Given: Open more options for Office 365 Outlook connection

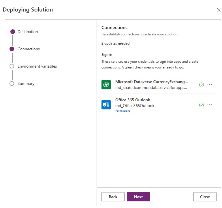Looking at the screenshot, I should point(210,105).
